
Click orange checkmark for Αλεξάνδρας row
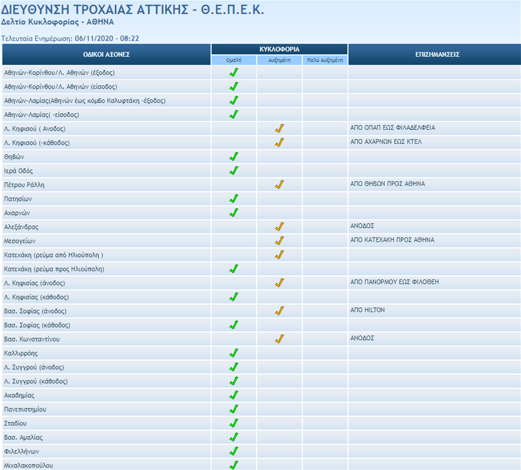click(279, 227)
